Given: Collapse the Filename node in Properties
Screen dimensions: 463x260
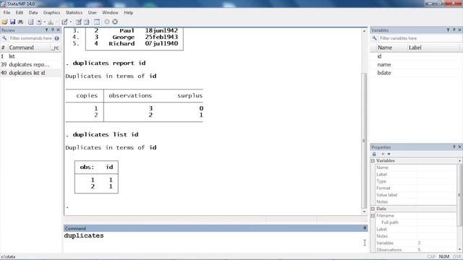Looking at the screenshot, I should [373, 216].
